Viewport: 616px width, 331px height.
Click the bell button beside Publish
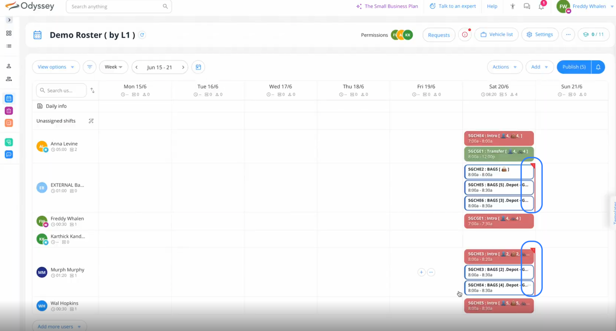click(x=598, y=67)
